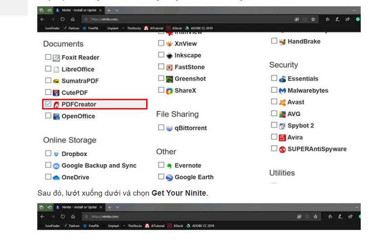Click the Inkscape app icon
The width and height of the screenshot is (390, 240).
click(x=169, y=56)
